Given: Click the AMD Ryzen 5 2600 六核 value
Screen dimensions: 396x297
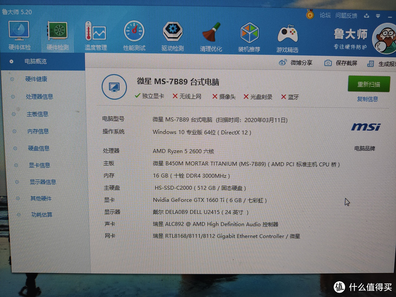Looking at the screenshot, I should click(x=183, y=151).
